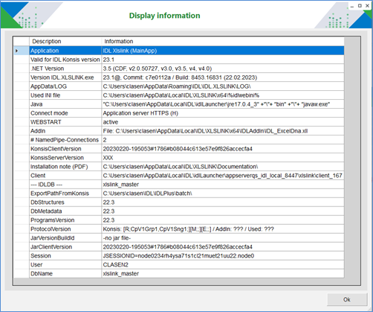Viewport: 373px width, 312px height.
Task: Click the WEBSTART active cell
Action: coord(223,122)
